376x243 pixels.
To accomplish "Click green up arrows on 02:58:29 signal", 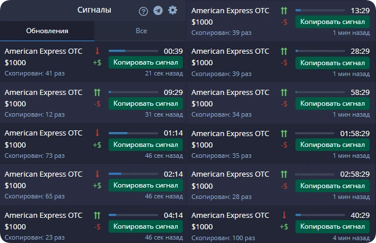I will tap(284, 174).
